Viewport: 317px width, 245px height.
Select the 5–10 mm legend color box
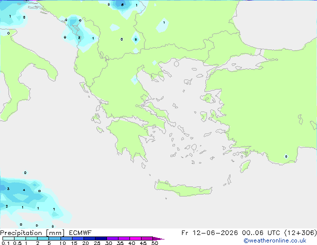[x=54, y=238]
